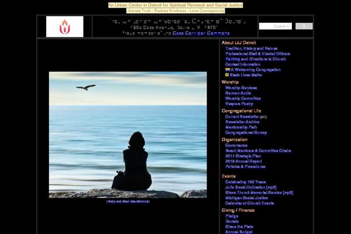Open Celebrating 100 Years link
Screen dimensions: 351x234
[246, 182]
